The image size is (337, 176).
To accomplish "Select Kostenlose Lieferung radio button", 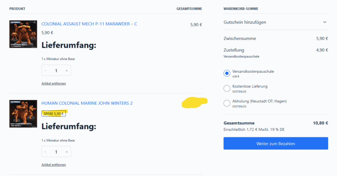I will pos(227,88).
